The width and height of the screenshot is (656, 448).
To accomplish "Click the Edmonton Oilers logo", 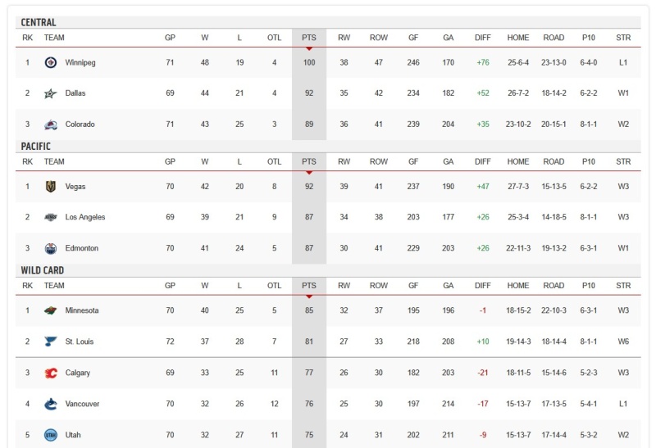I will pyautogui.click(x=51, y=248).
